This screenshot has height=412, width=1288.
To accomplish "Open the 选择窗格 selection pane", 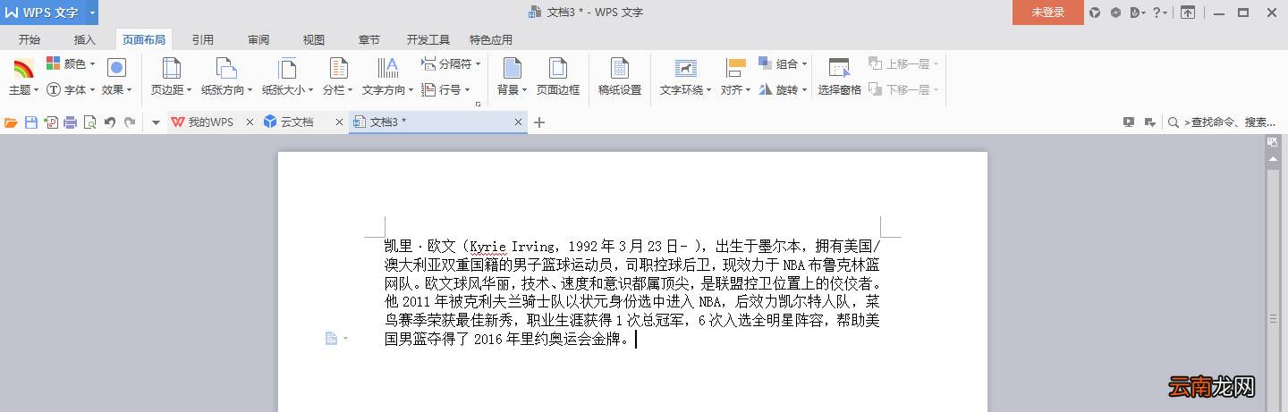I will (x=839, y=77).
